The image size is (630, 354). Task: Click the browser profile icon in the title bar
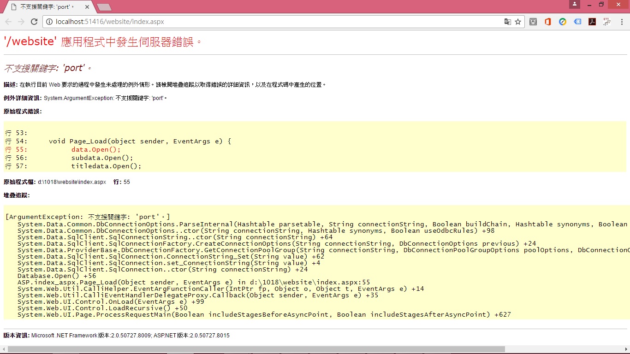574,5
